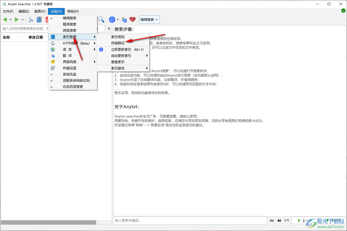Click the horizontal scrollbar under results list
Viewport: 347px width, 231px height.
(48, 222)
